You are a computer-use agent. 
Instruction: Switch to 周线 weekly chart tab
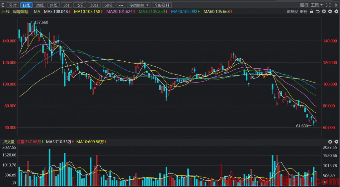(x=40, y=5)
